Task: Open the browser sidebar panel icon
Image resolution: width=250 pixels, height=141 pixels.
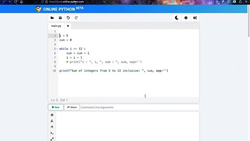Action: pyautogui.click(x=229, y=2)
